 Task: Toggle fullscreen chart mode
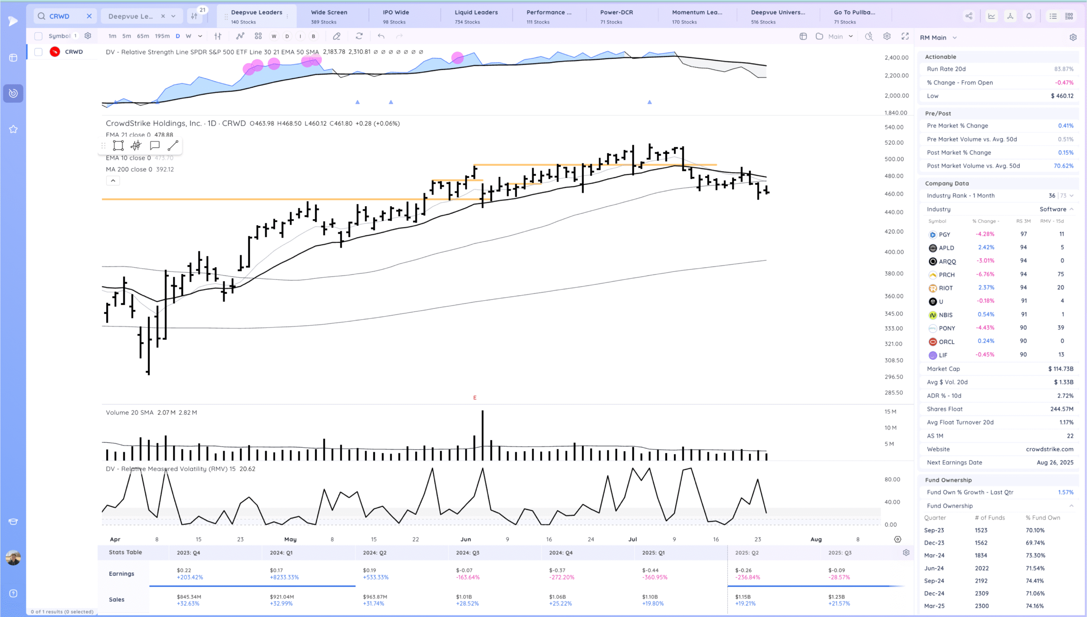pos(905,36)
